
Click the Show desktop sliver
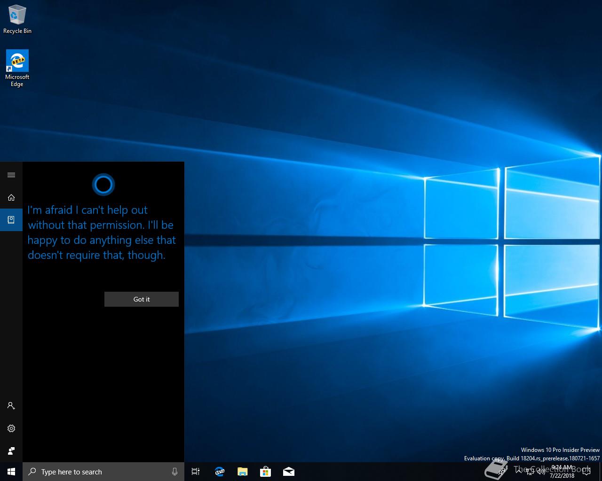coord(601,472)
